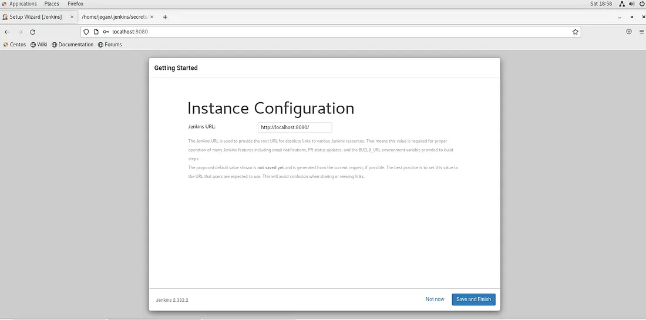Click the shield tracking protection icon
Image resolution: width=646 pixels, height=320 pixels.
tap(86, 32)
